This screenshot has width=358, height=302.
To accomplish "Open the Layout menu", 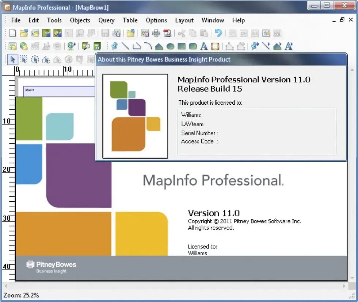I will (x=184, y=20).
